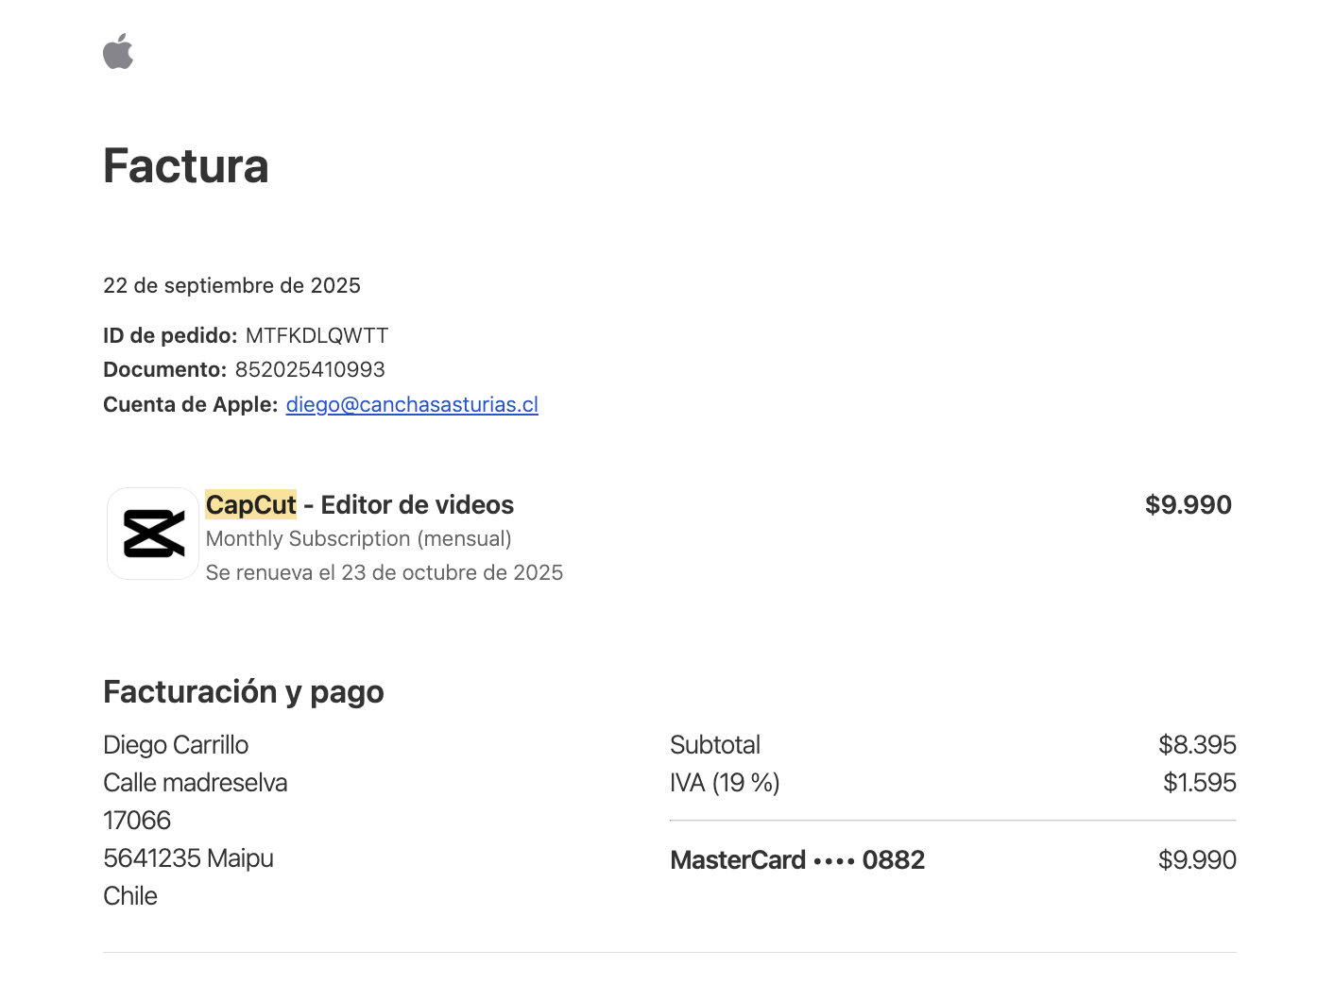Click the MasterCard •••• 0882 payment method
Image resolution: width=1317 pixels, height=984 pixels.
pos(797,860)
